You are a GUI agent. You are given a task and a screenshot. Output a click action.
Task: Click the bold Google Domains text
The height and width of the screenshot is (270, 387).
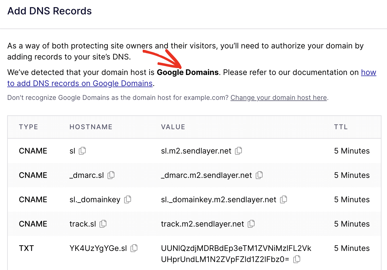(x=187, y=72)
